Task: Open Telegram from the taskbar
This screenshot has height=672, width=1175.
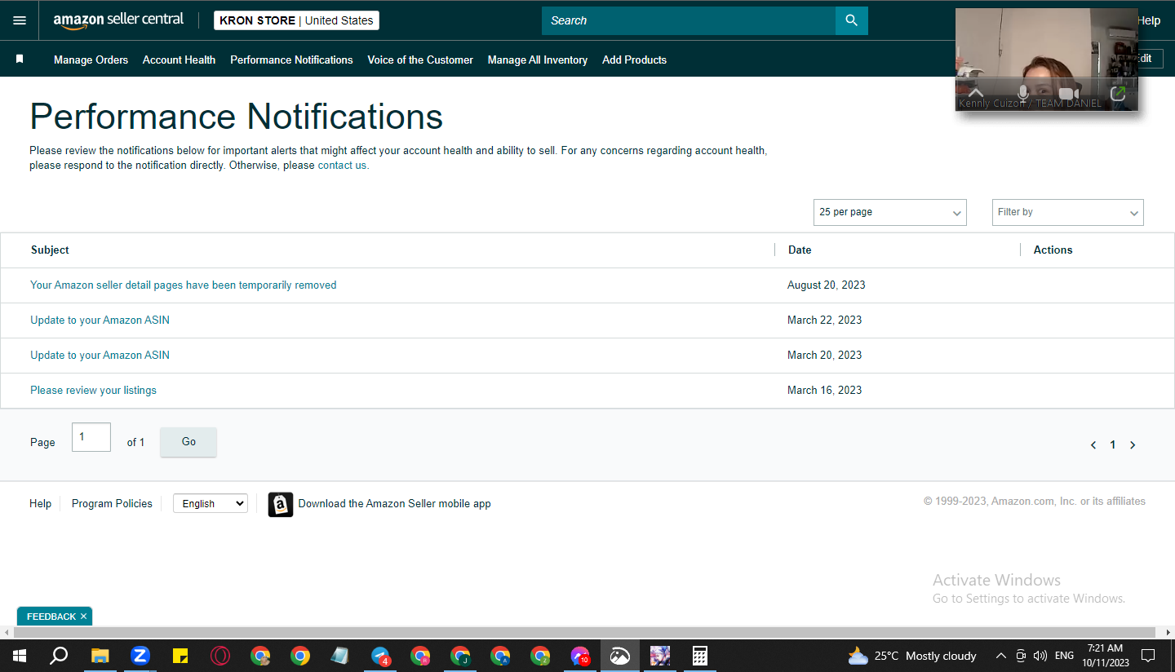Action: 380,656
